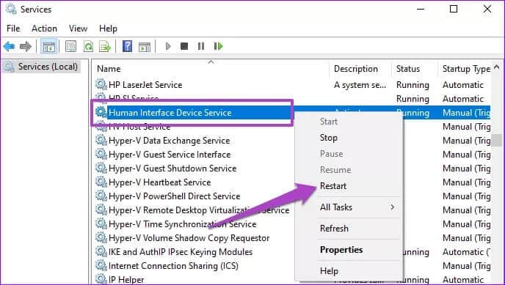The width and height of the screenshot is (505, 285).
Task: Click the scrollbar up arrow
Action: pos(497,67)
